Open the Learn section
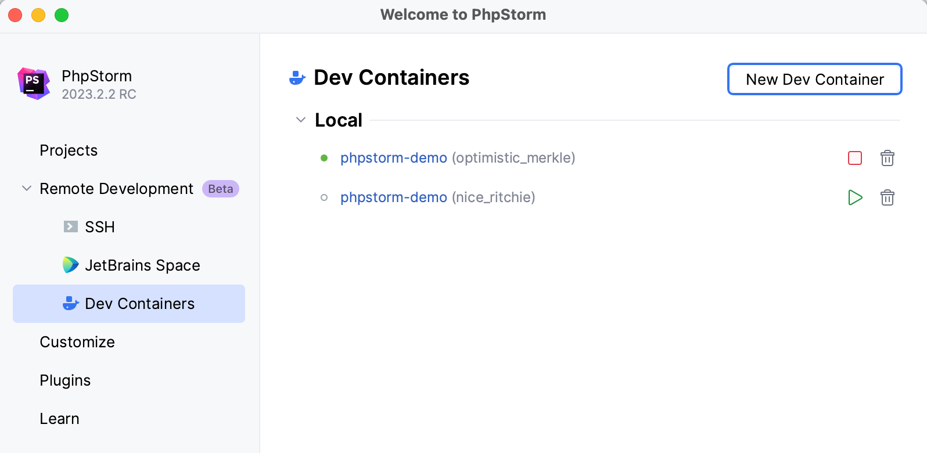Screen dimensions: 927x453 [x=59, y=419]
